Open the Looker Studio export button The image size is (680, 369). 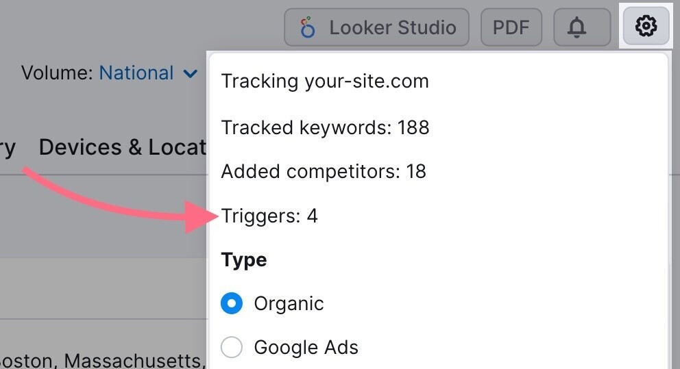377,27
